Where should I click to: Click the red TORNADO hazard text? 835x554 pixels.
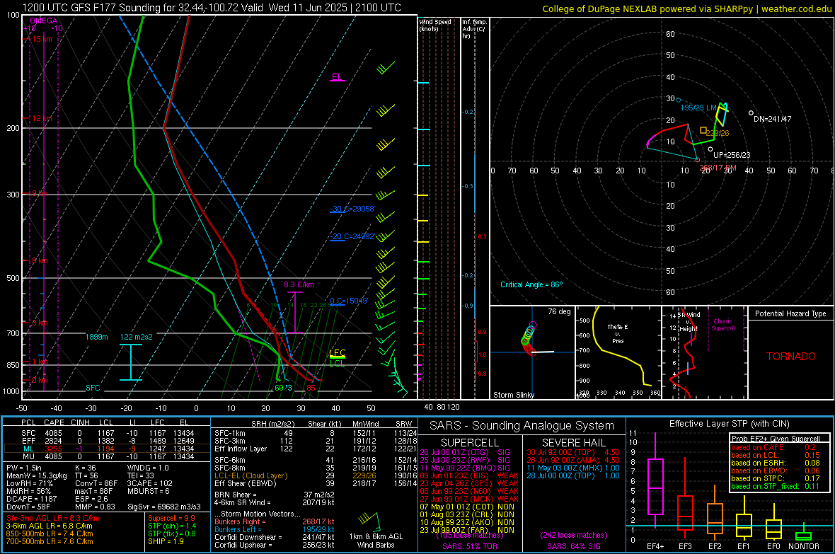pyautogui.click(x=791, y=357)
